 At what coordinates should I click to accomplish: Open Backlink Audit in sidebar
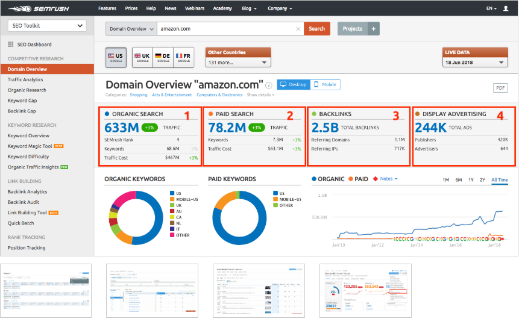pos(23,202)
